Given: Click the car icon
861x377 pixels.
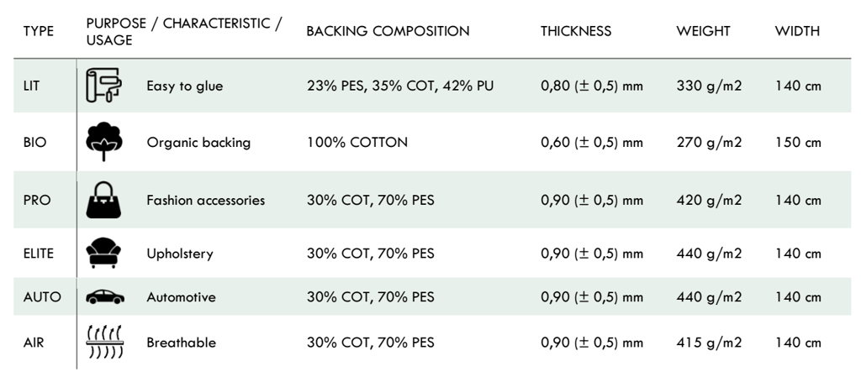Looking at the screenshot, I should [x=104, y=297].
